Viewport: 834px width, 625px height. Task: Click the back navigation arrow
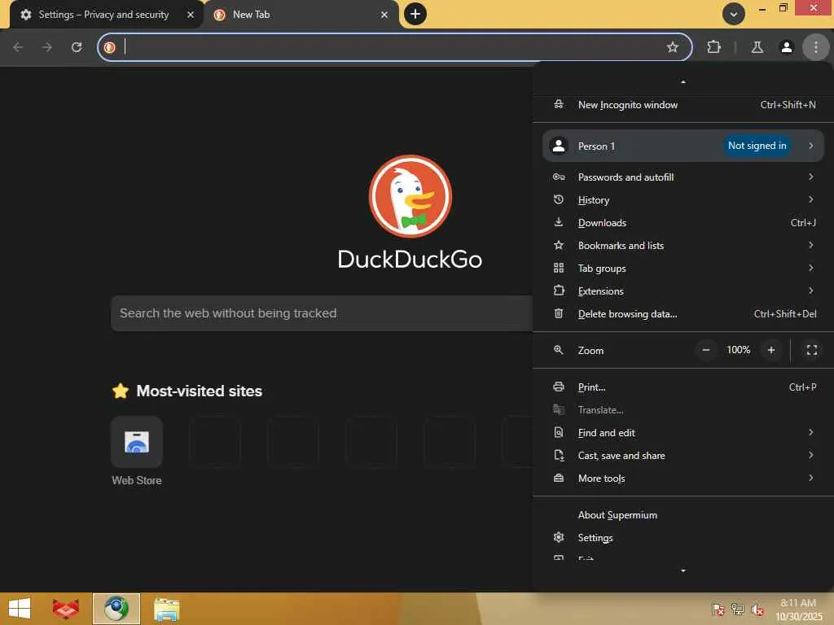click(18, 47)
